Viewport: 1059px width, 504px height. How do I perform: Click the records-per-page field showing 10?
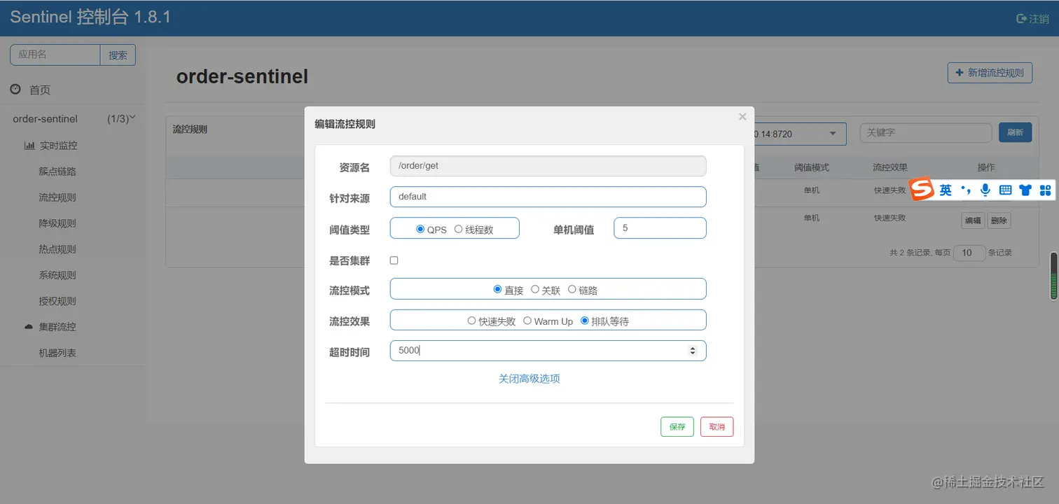point(970,253)
